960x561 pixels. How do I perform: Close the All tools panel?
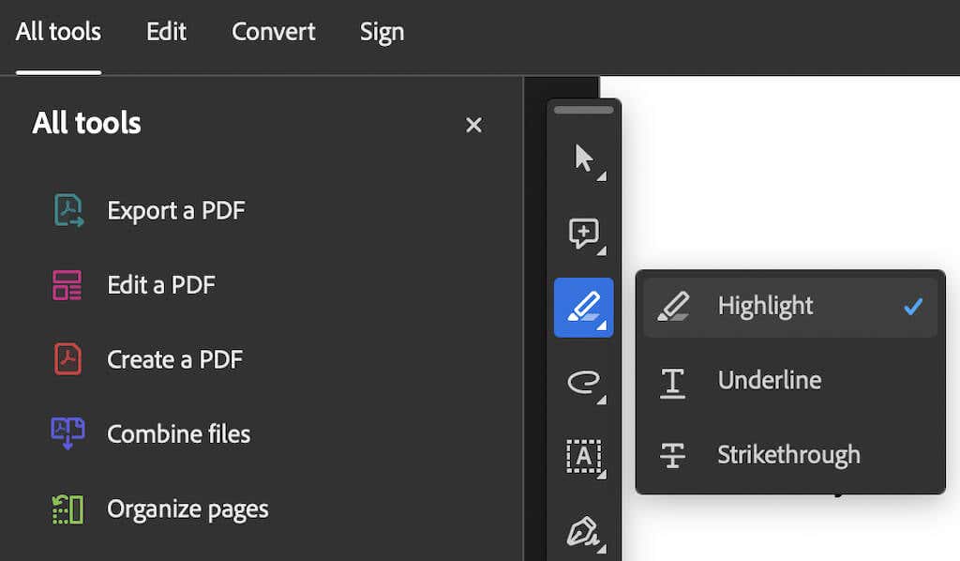pos(473,125)
